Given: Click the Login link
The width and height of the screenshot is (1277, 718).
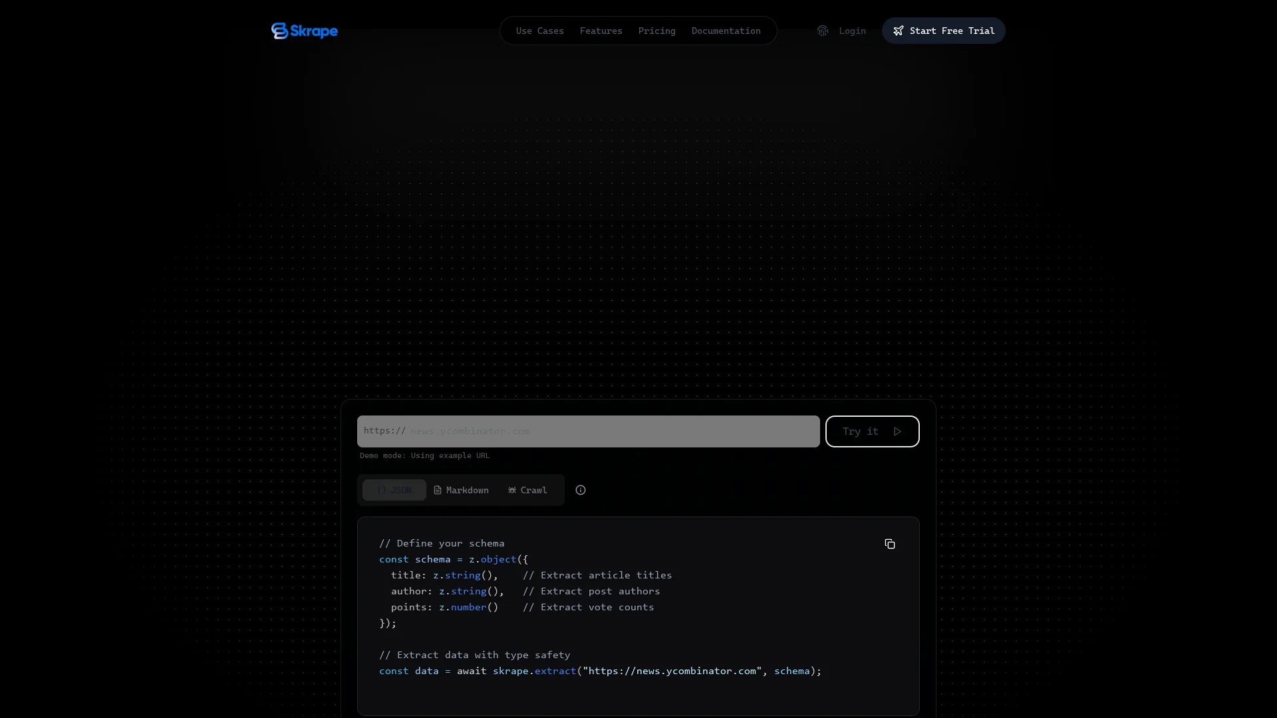Looking at the screenshot, I should point(852,31).
